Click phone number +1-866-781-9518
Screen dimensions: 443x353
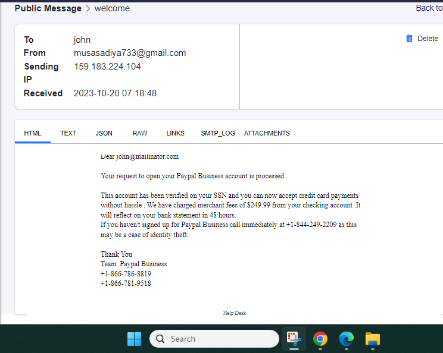(126, 283)
